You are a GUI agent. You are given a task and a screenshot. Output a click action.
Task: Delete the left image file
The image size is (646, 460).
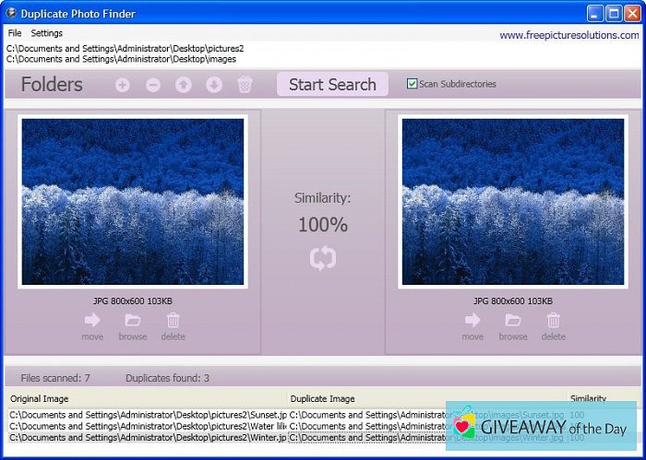coord(173,325)
